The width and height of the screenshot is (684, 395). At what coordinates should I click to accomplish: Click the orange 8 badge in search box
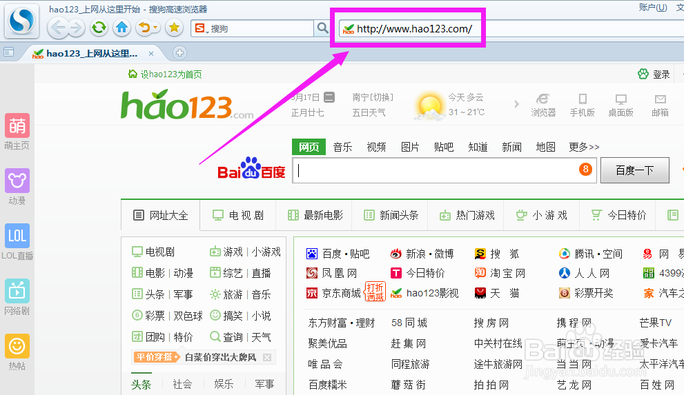point(585,169)
